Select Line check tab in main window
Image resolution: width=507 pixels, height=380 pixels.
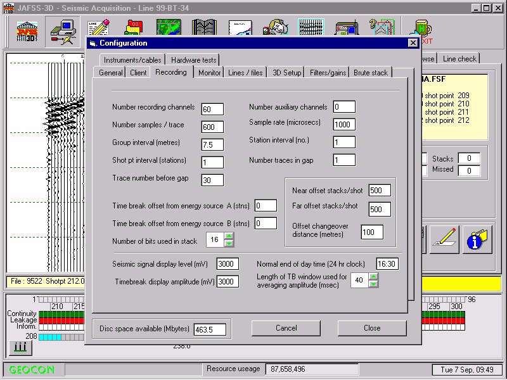(x=459, y=59)
